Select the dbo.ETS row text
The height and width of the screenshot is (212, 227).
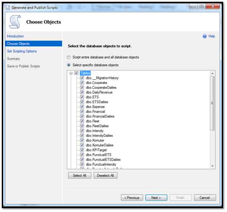(92, 97)
